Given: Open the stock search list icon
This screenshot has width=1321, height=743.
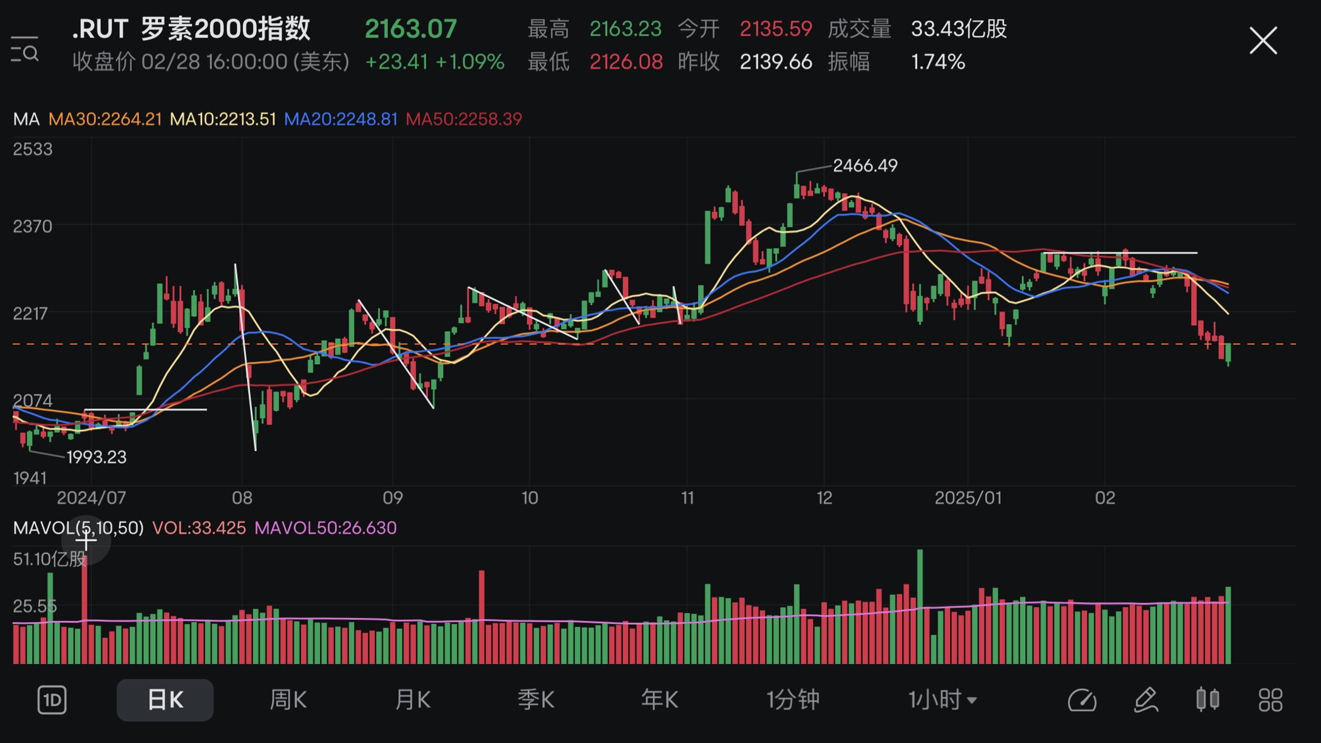Looking at the screenshot, I should point(25,49).
